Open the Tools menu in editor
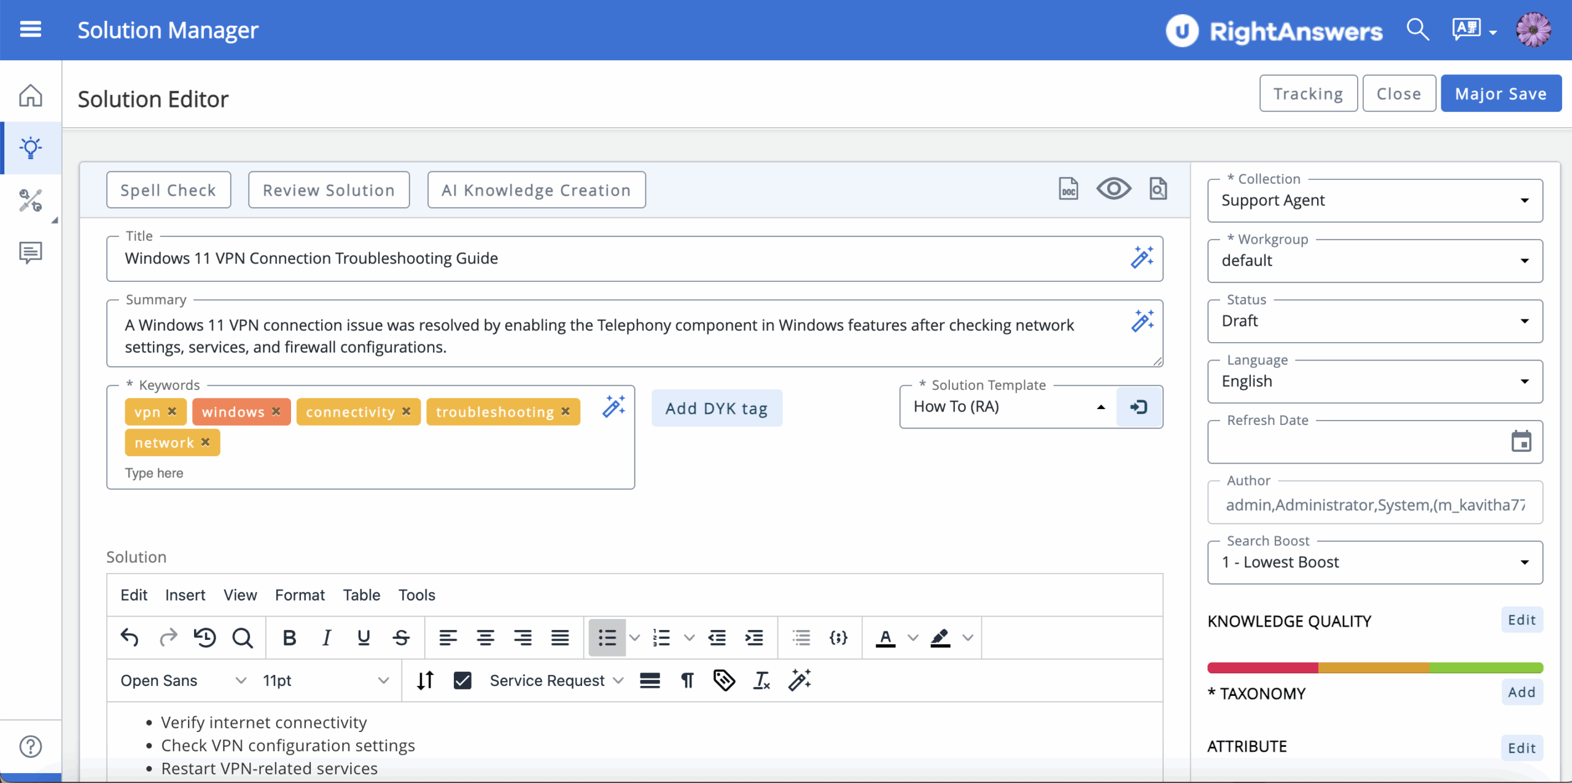 pos(417,595)
